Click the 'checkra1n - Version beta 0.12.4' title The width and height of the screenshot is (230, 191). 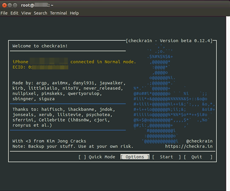169,41
